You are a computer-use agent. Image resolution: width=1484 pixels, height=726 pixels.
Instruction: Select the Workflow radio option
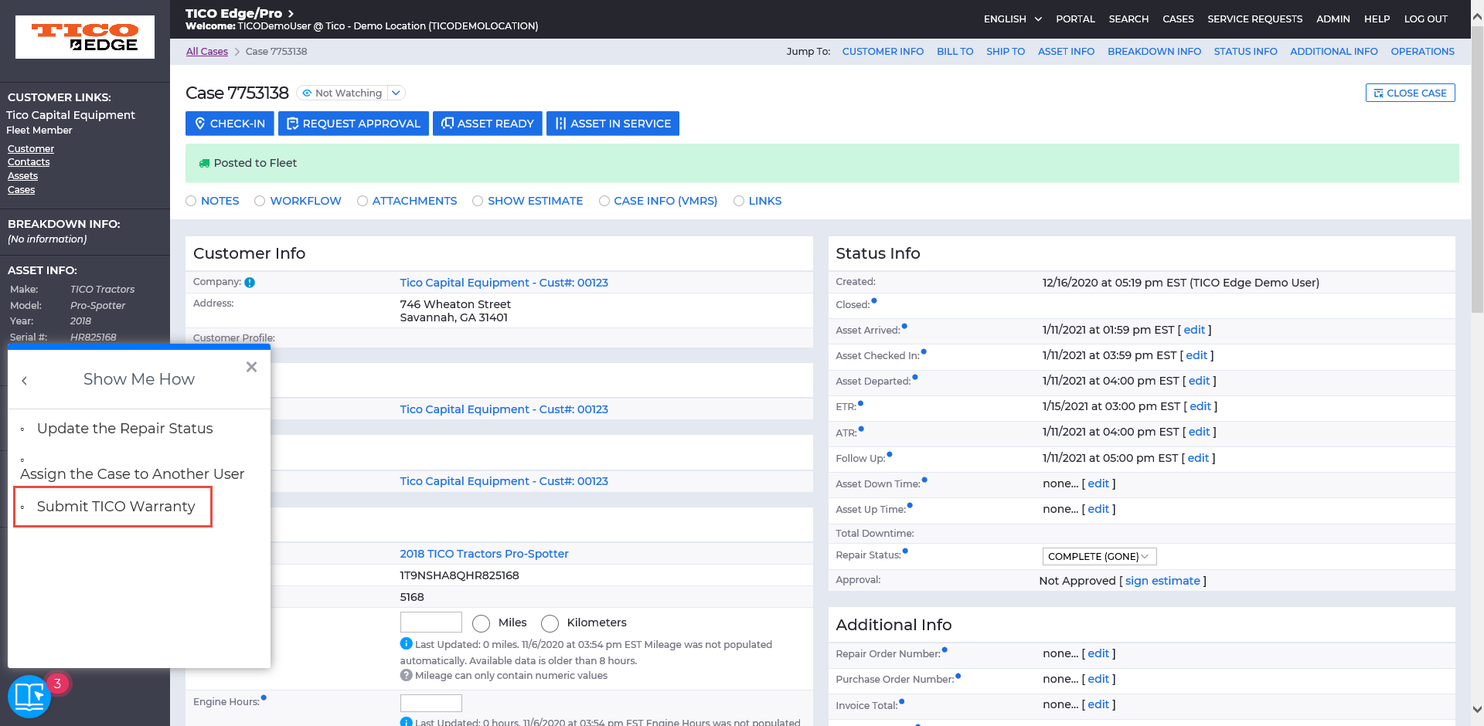coord(260,201)
